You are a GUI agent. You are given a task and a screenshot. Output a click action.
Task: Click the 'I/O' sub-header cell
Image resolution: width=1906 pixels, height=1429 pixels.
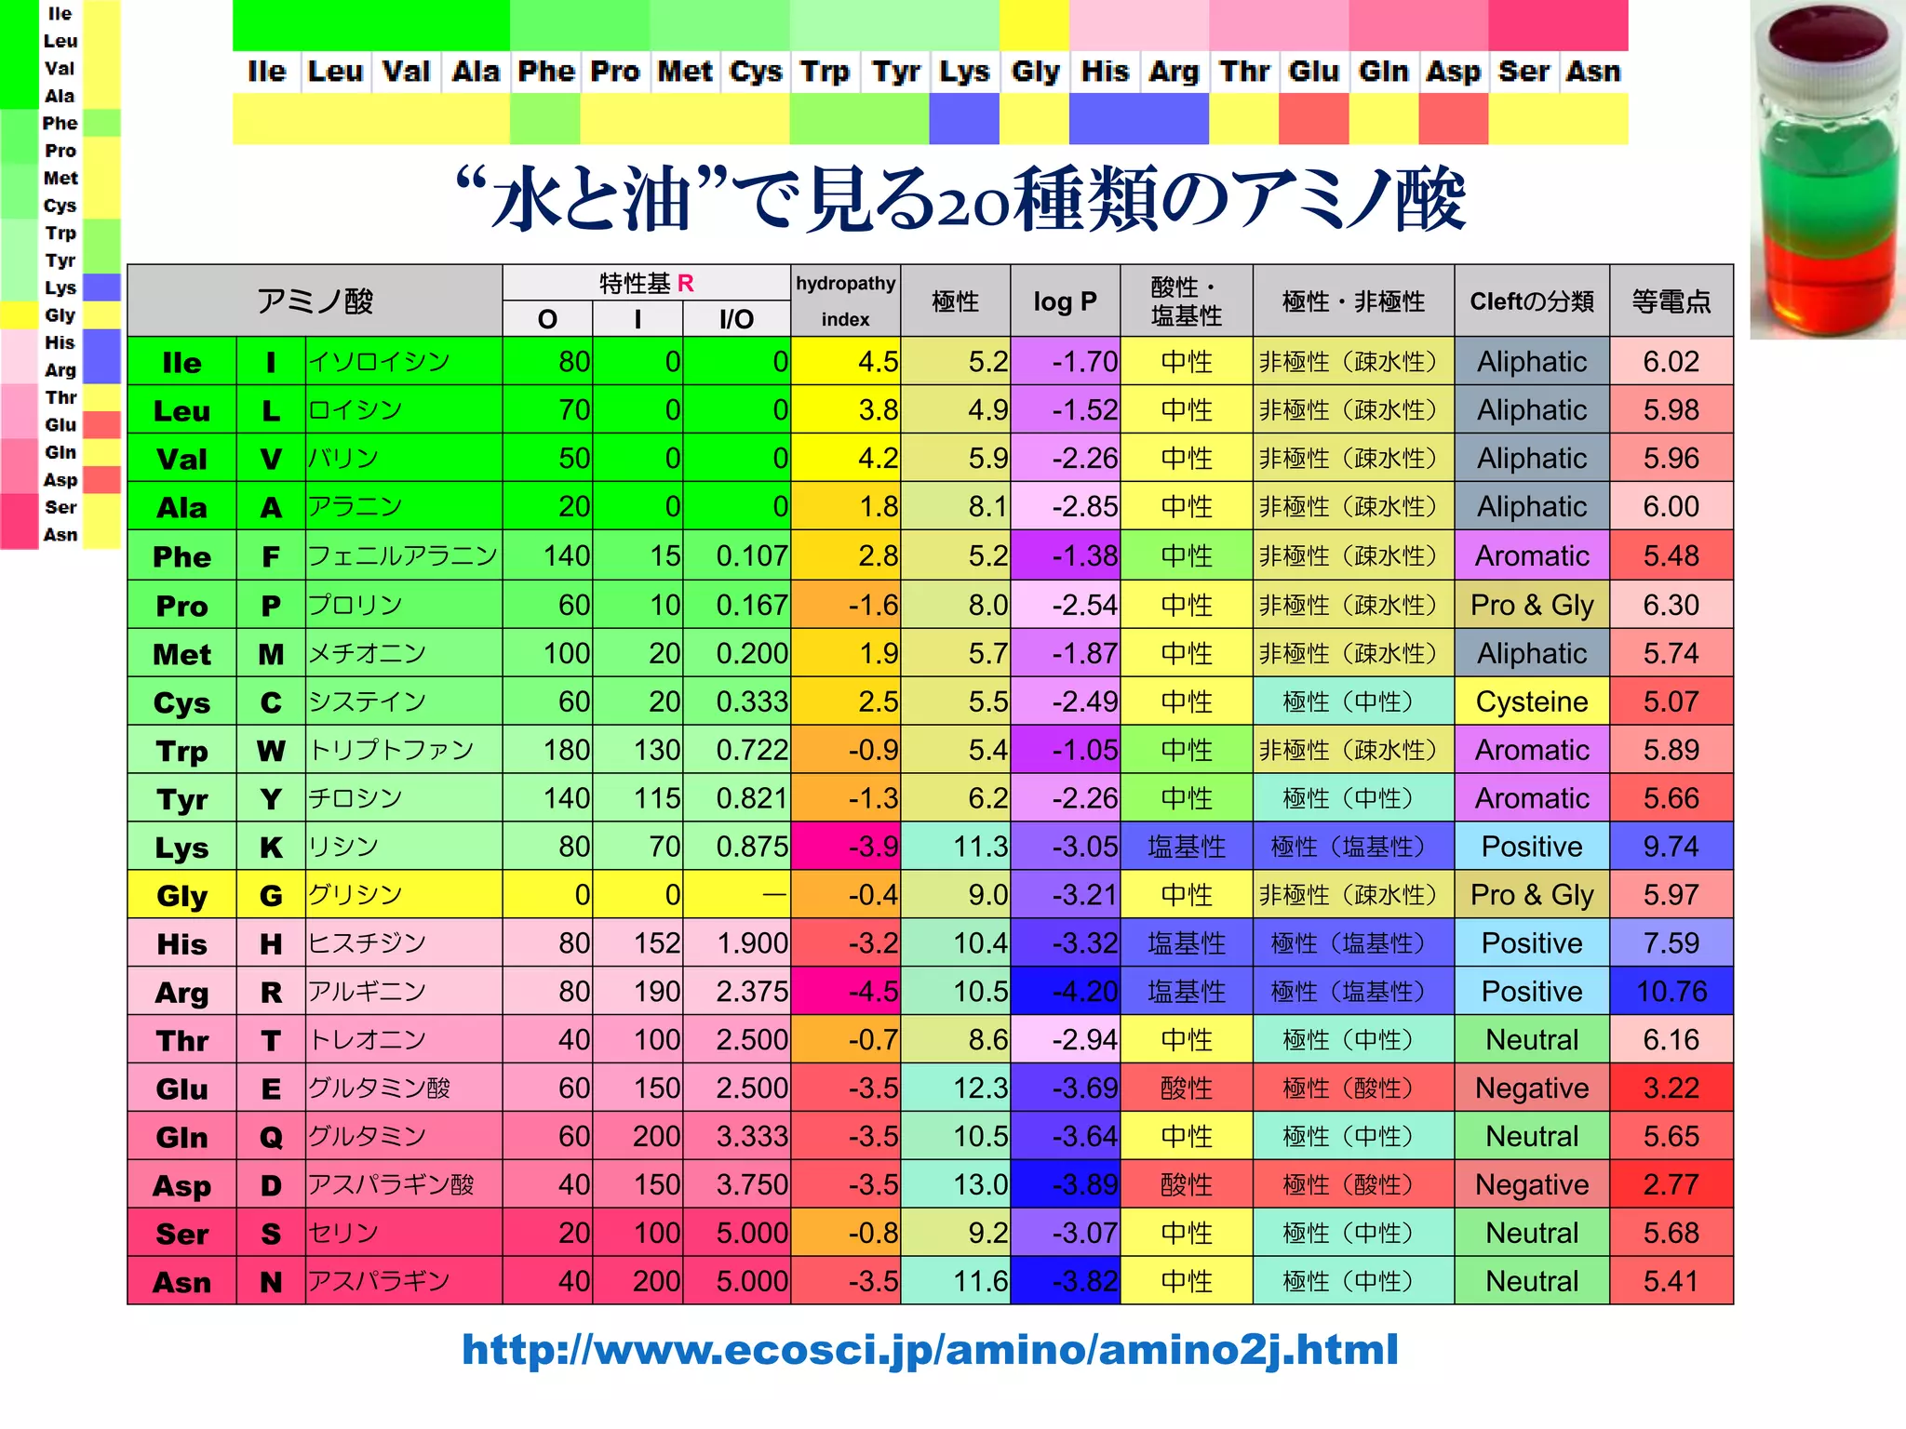(737, 319)
